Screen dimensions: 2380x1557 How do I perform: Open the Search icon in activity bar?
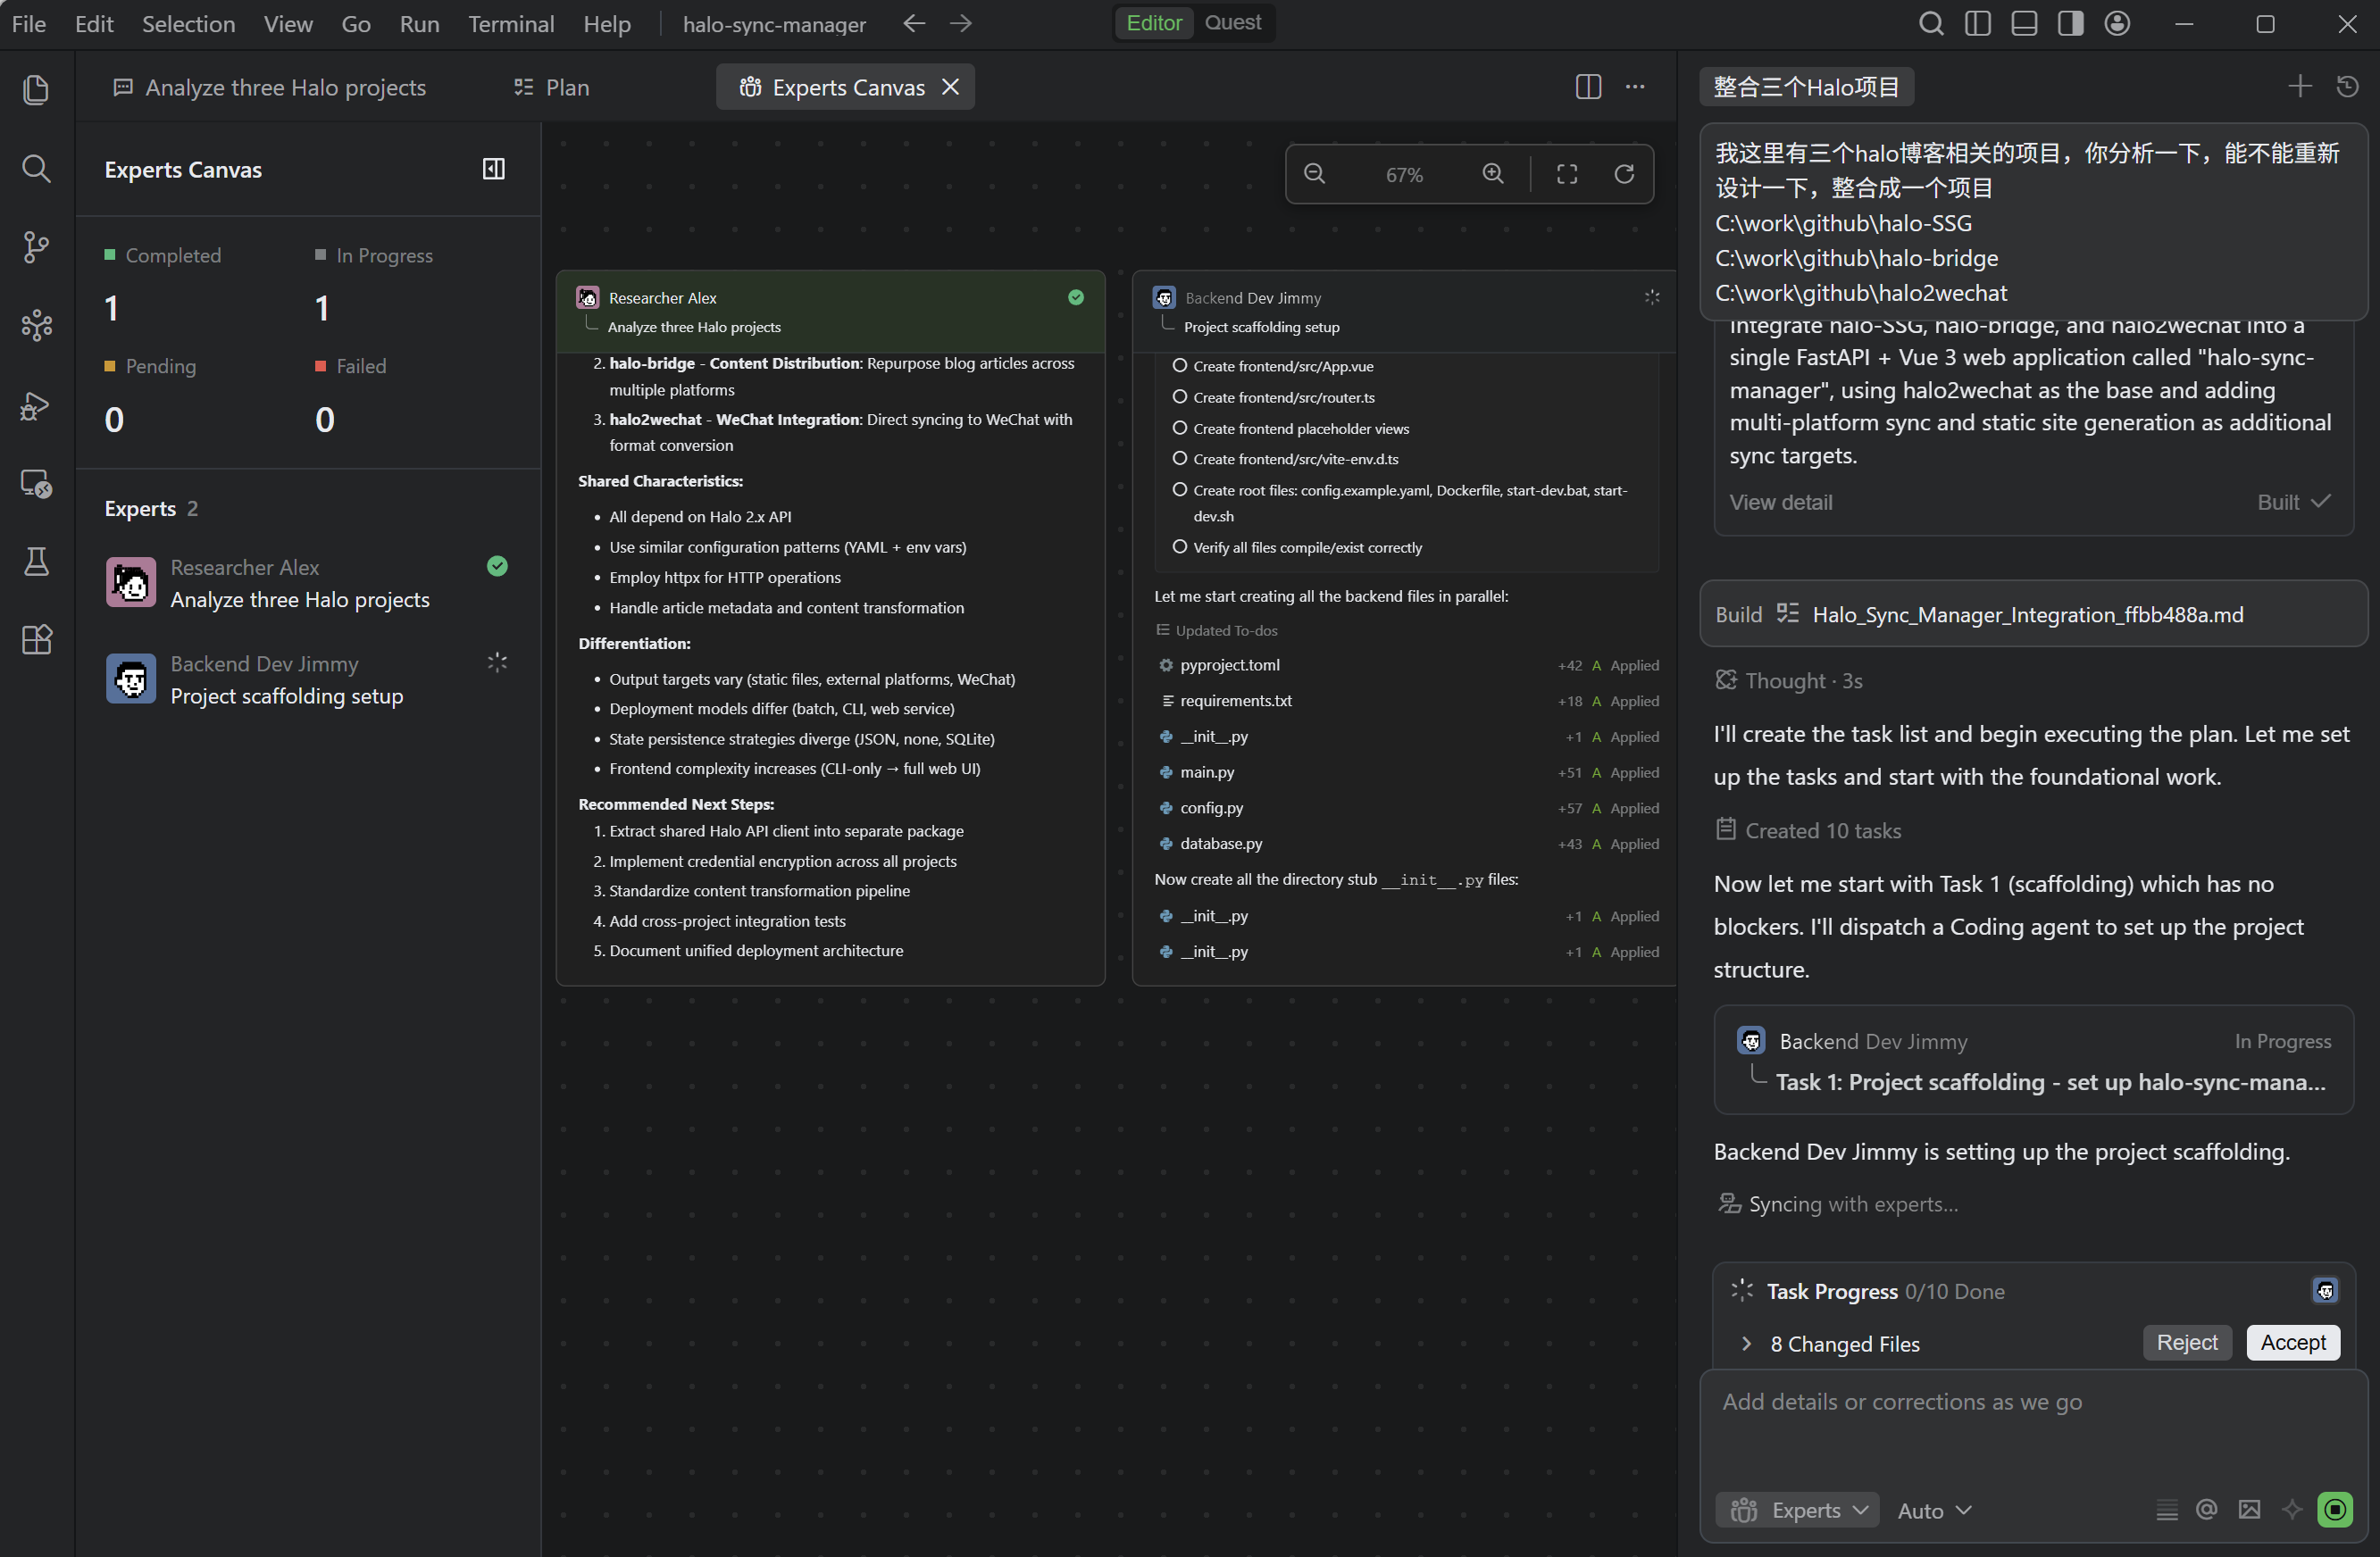(x=36, y=168)
